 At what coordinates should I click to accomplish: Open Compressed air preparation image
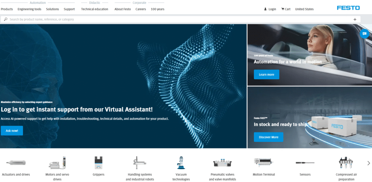(x=346, y=162)
